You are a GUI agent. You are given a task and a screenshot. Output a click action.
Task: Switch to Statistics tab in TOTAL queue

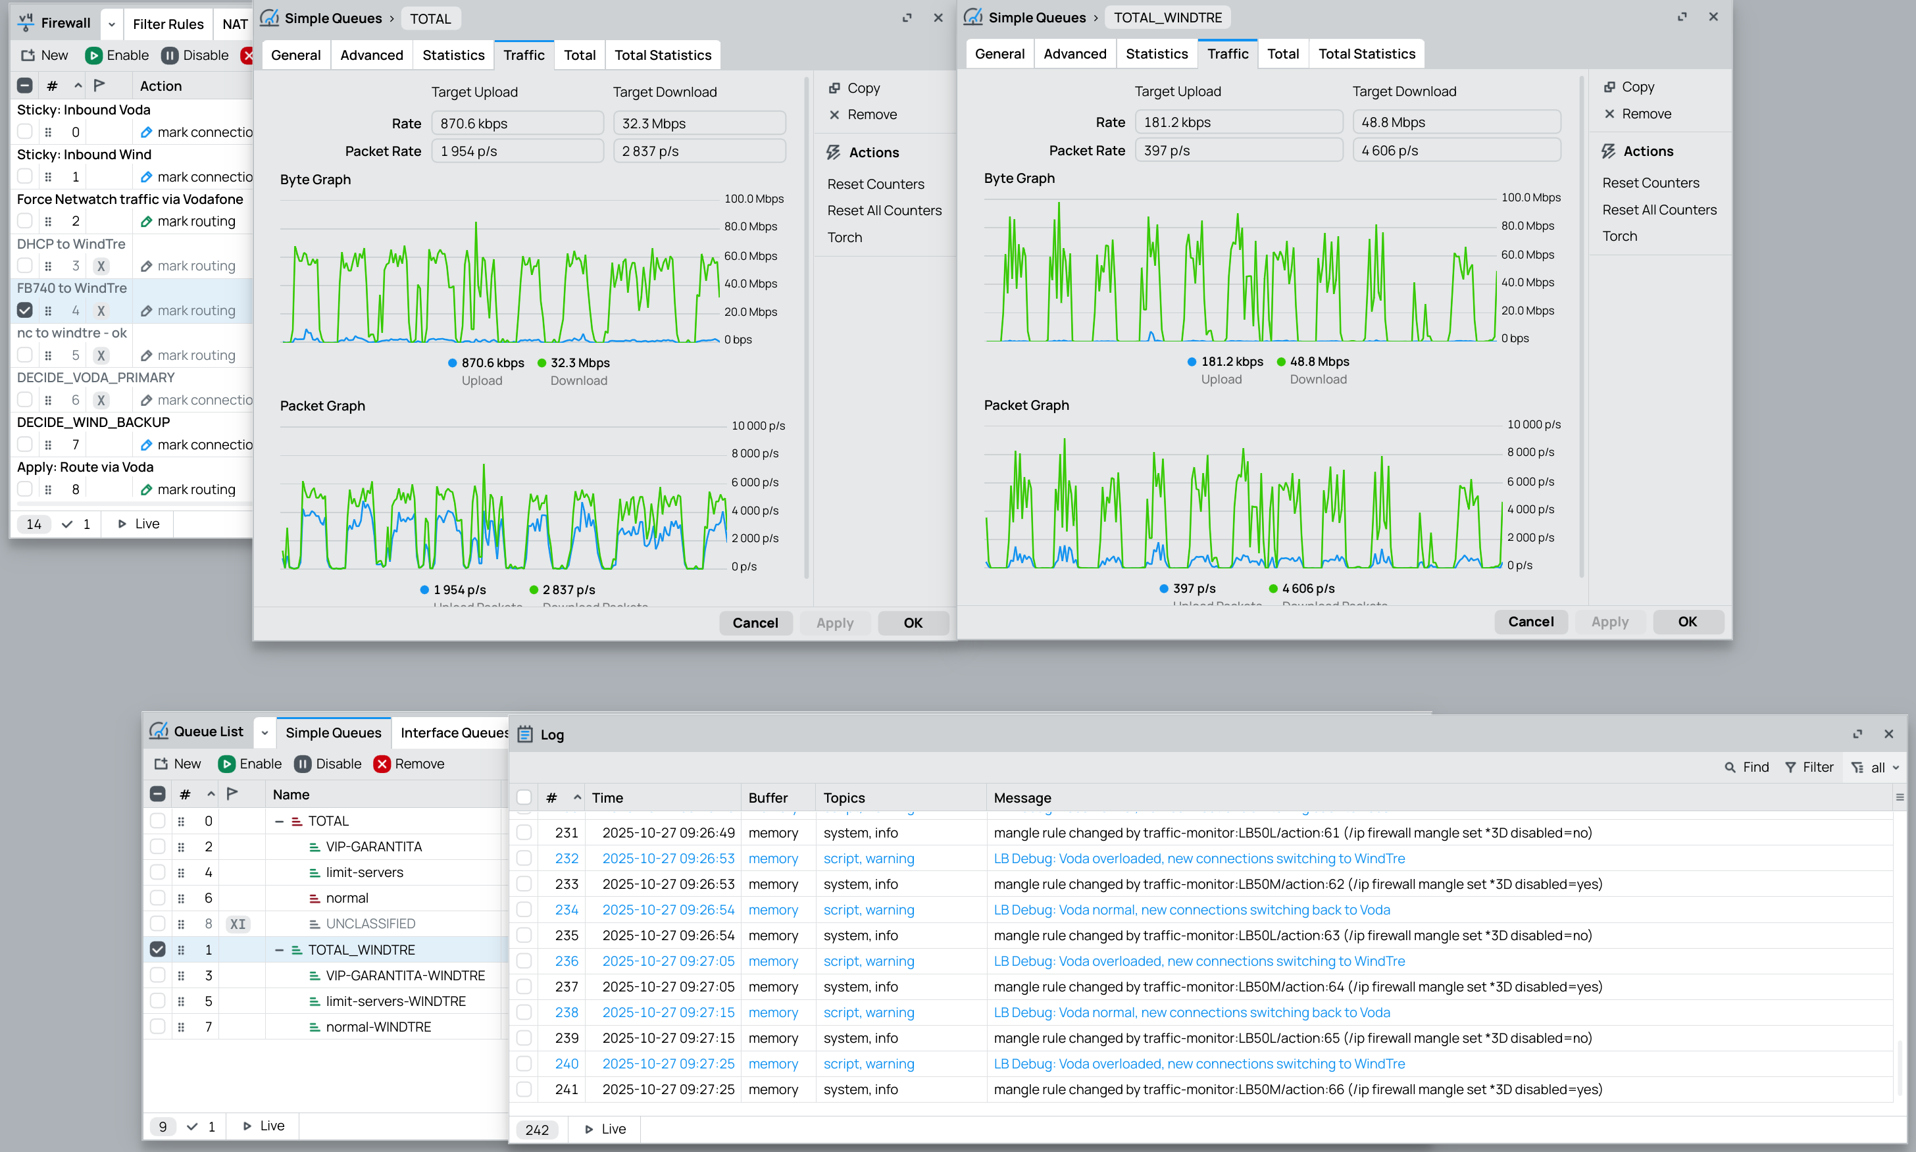[453, 55]
